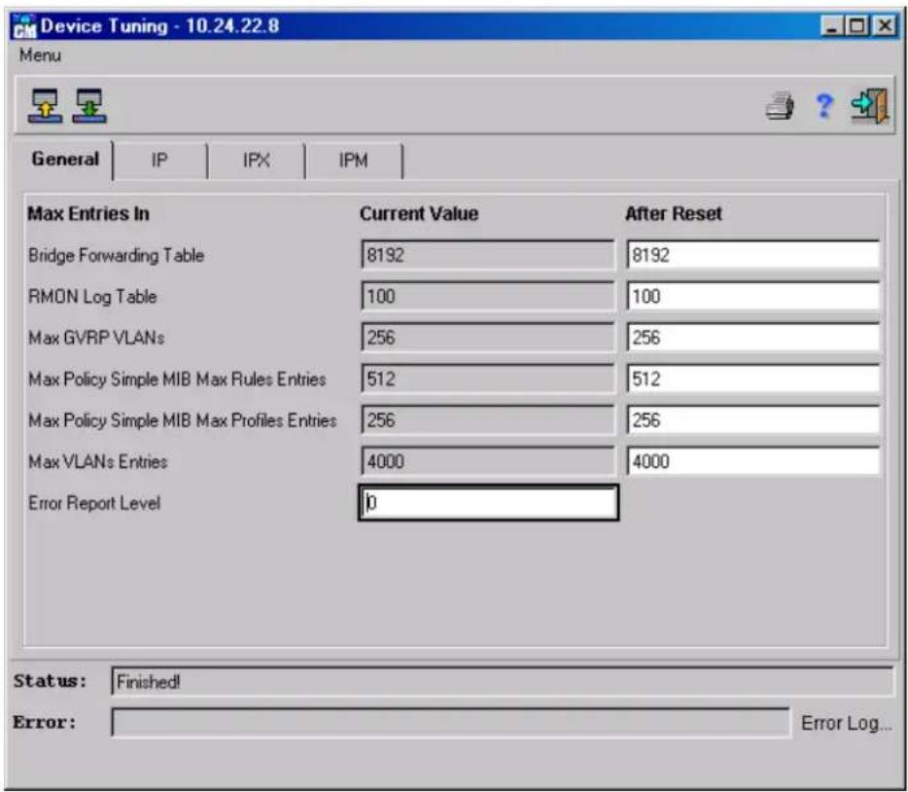Click Max Rules Entries Current Value 512
Viewport: 908px width, 792px height.
click(x=487, y=378)
